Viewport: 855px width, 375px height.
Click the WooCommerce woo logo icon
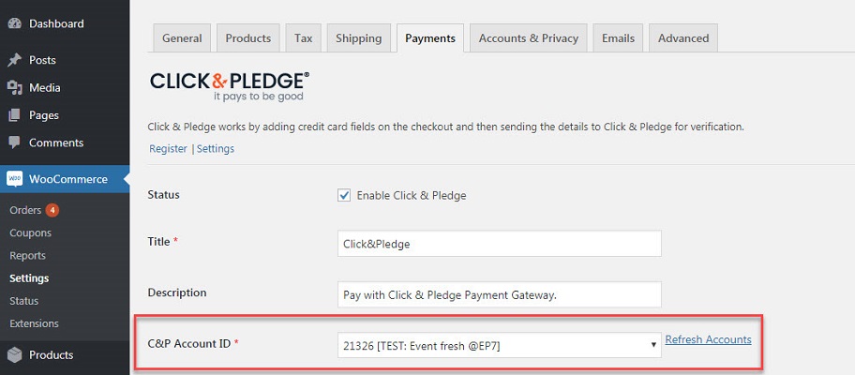tap(15, 179)
